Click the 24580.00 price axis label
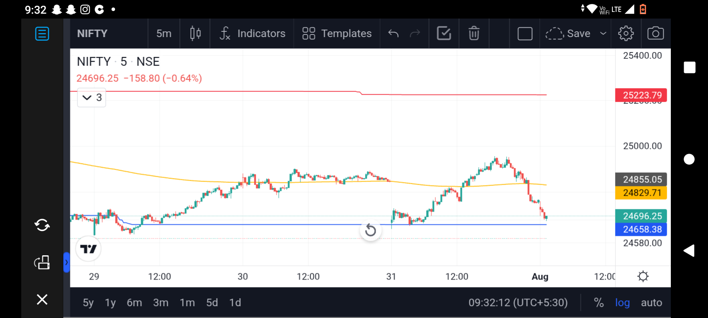Image resolution: width=708 pixels, height=318 pixels. point(643,243)
